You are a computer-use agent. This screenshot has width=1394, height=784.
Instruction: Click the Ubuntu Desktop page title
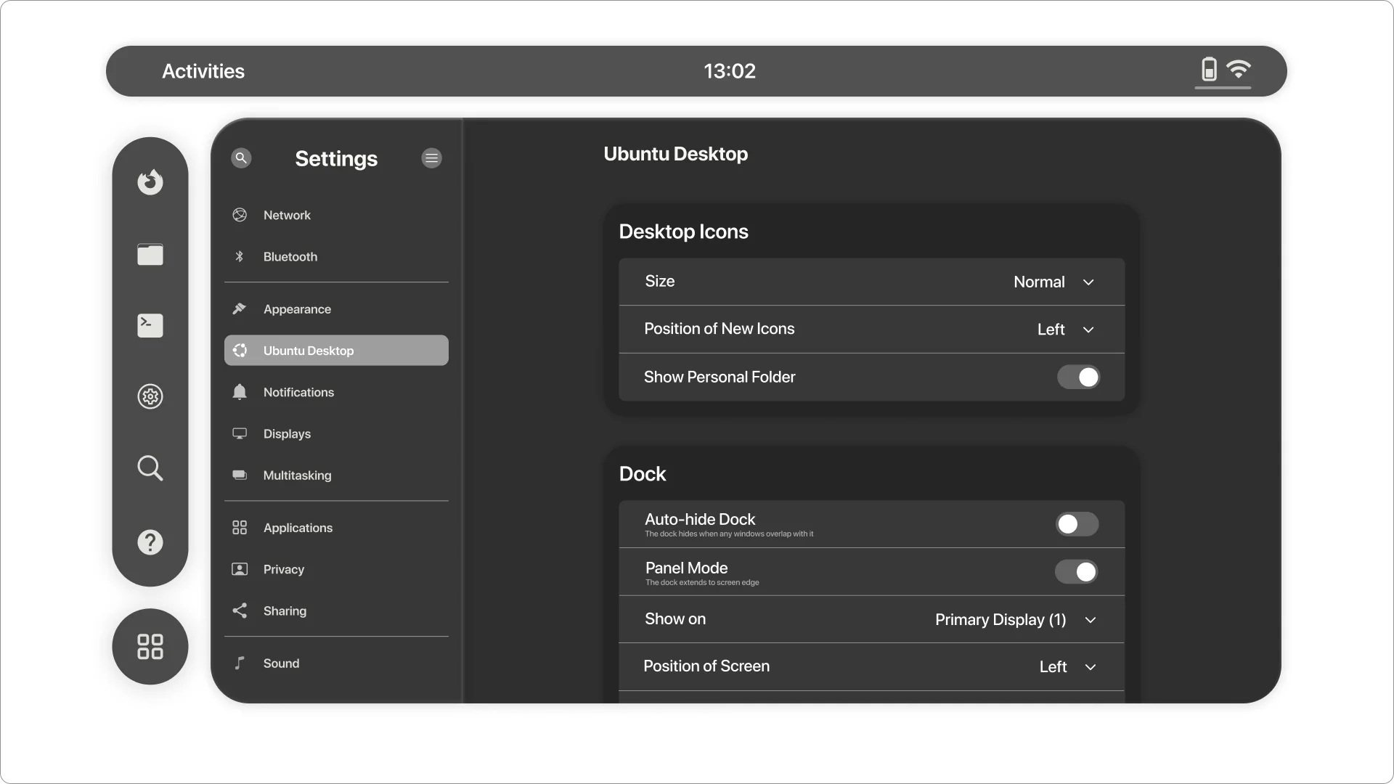[x=675, y=154]
